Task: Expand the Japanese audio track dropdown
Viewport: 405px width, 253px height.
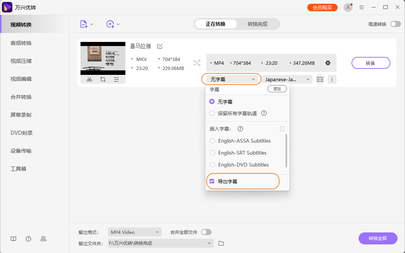Action: 287,79
